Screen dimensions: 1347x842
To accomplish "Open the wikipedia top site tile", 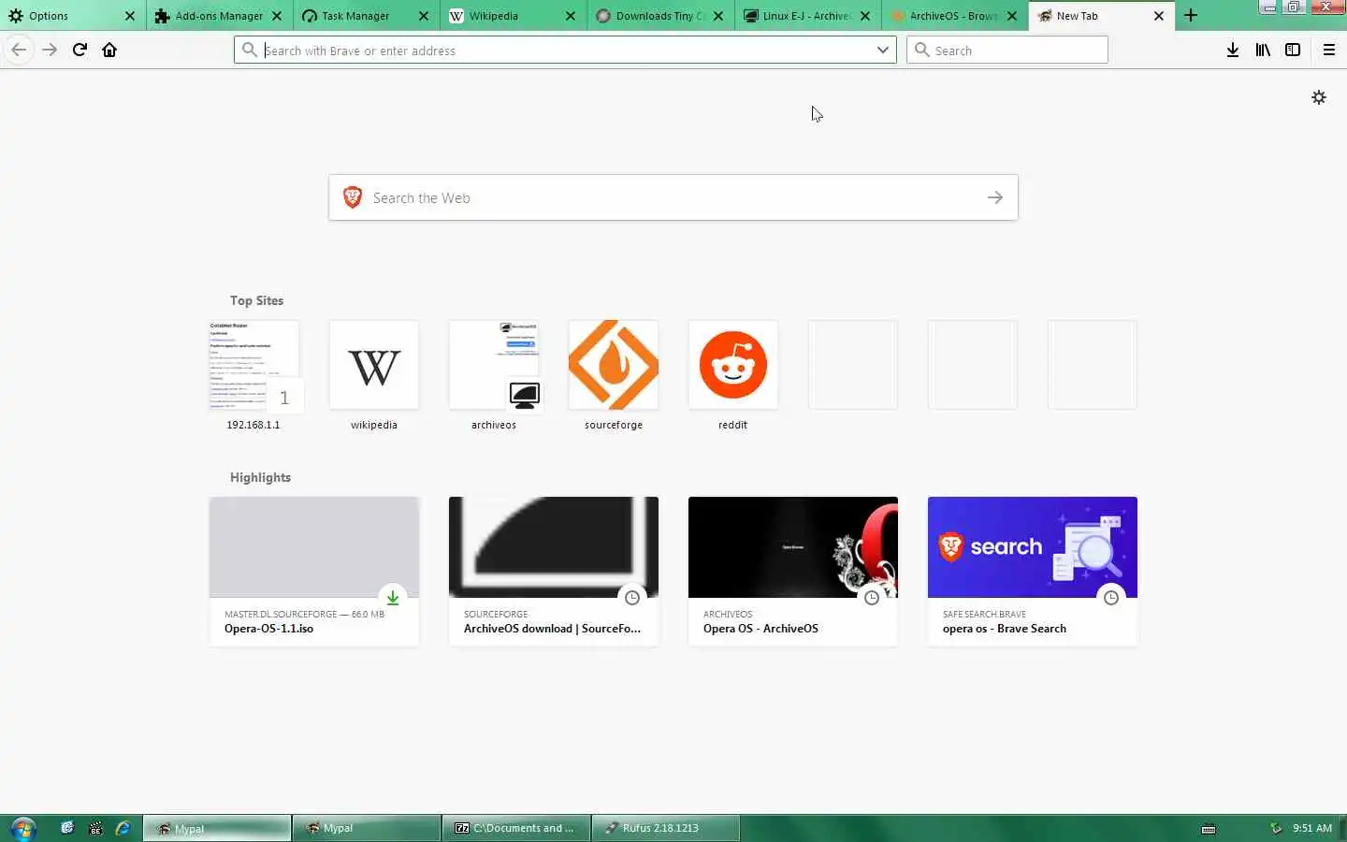I will pyautogui.click(x=374, y=365).
